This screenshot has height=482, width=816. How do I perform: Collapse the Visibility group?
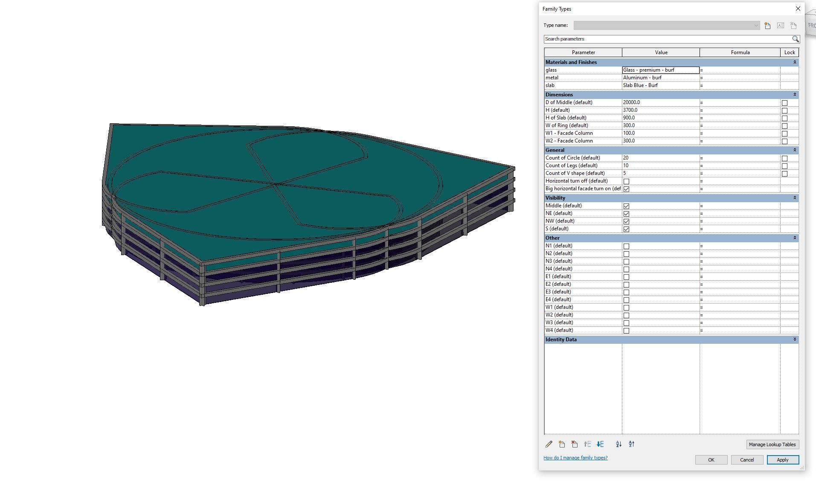(x=794, y=198)
